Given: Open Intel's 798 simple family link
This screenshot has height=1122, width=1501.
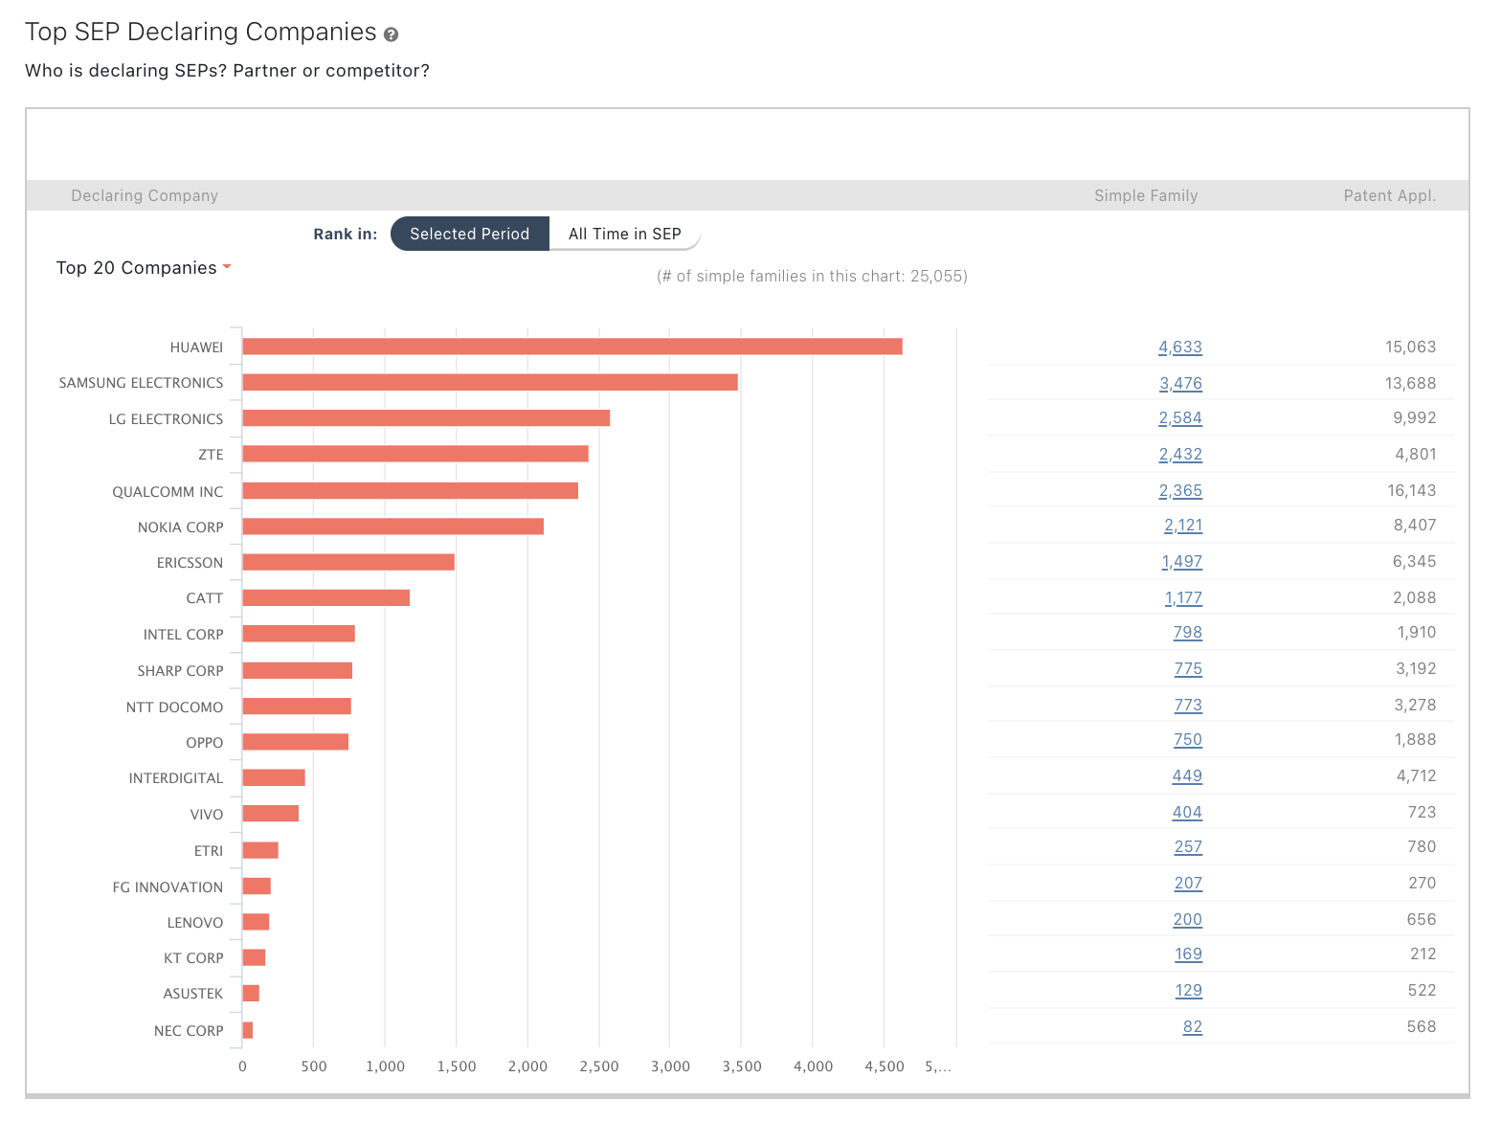Looking at the screenshot, I should pyautogui.click(x=1188, y=633).
